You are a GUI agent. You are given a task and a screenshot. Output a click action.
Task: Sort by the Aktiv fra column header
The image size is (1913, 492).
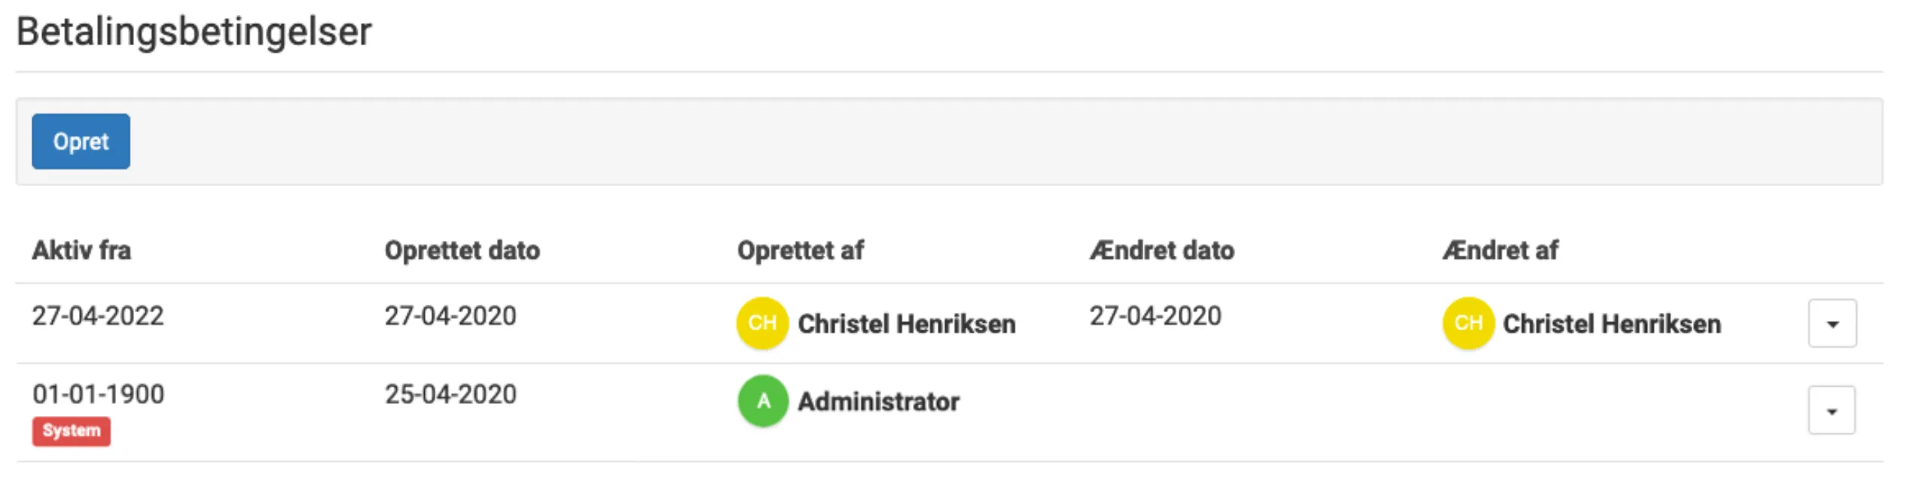pos(81,251)
